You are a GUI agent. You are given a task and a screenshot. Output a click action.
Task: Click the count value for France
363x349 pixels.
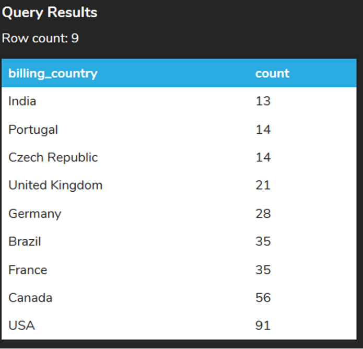(x=263, y=270)
